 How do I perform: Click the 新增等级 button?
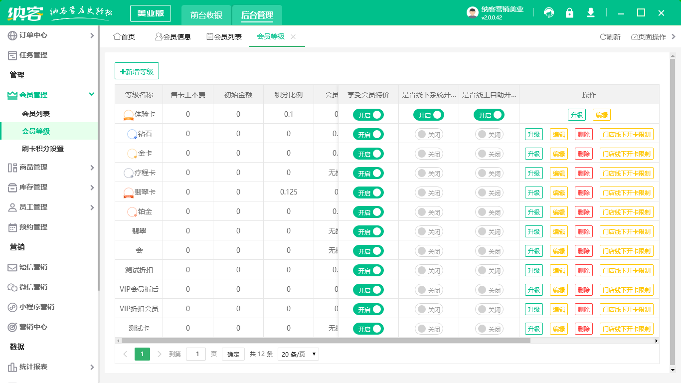click(137, 71)
